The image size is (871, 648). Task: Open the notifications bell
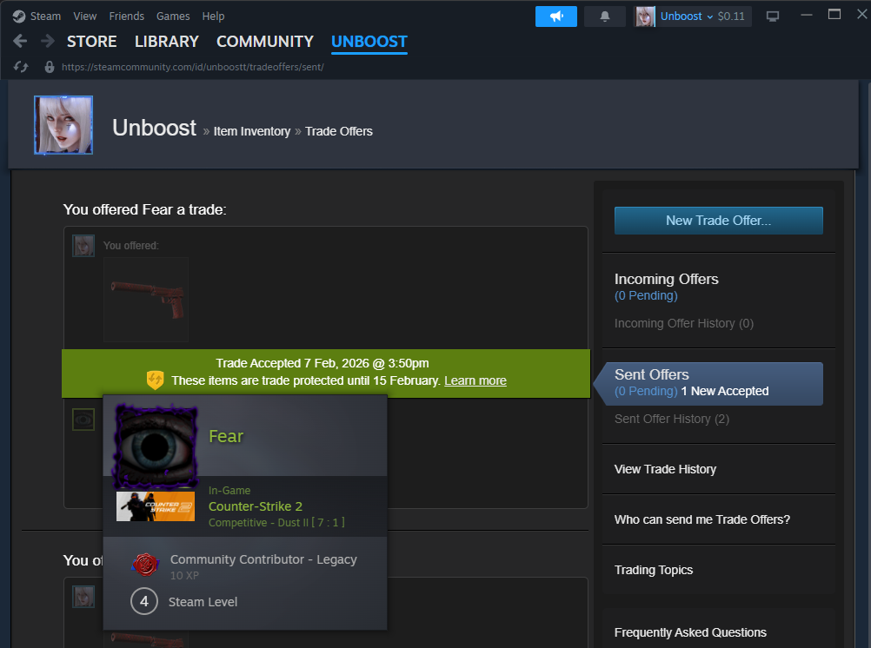tap(605, 17)
